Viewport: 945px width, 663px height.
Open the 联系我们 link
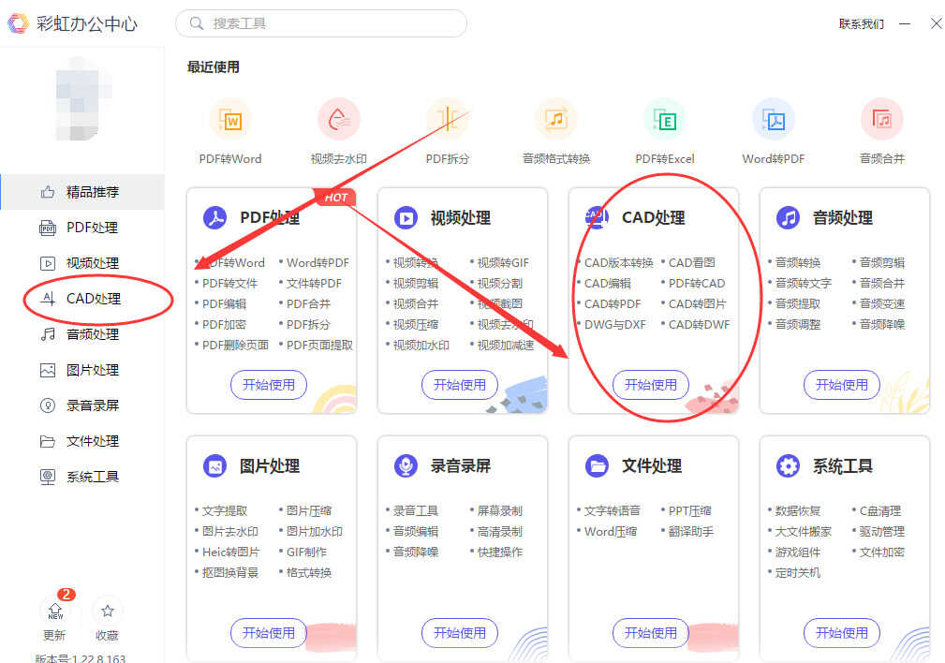click(862, 24)
